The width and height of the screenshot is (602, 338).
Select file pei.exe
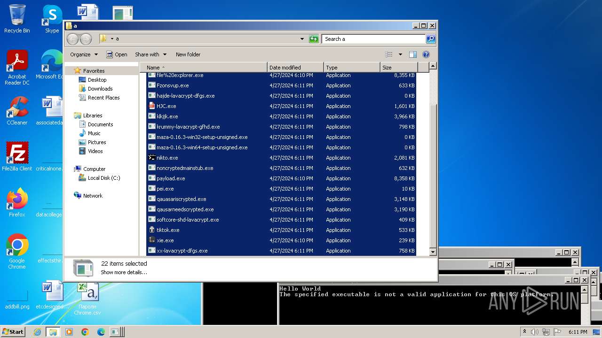point(165,189)
